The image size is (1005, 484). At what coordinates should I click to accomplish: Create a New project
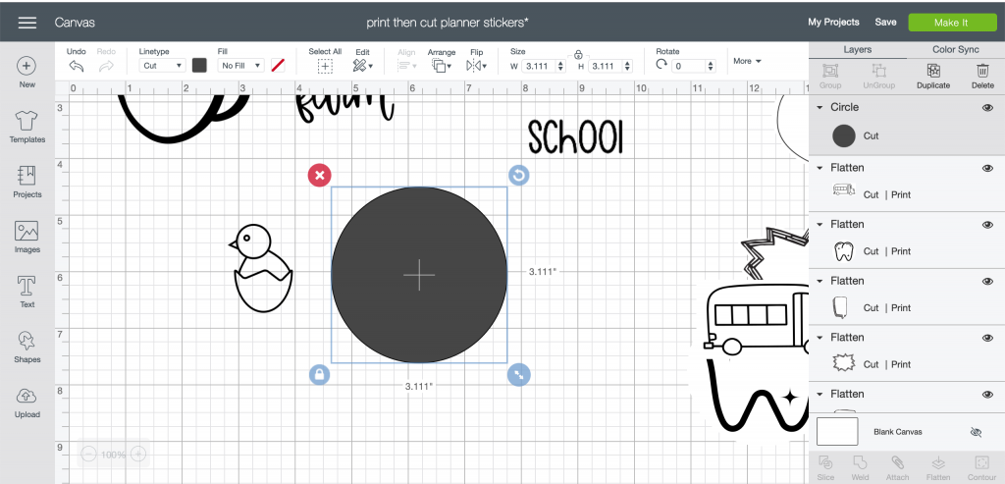click(x=26, y=72)
